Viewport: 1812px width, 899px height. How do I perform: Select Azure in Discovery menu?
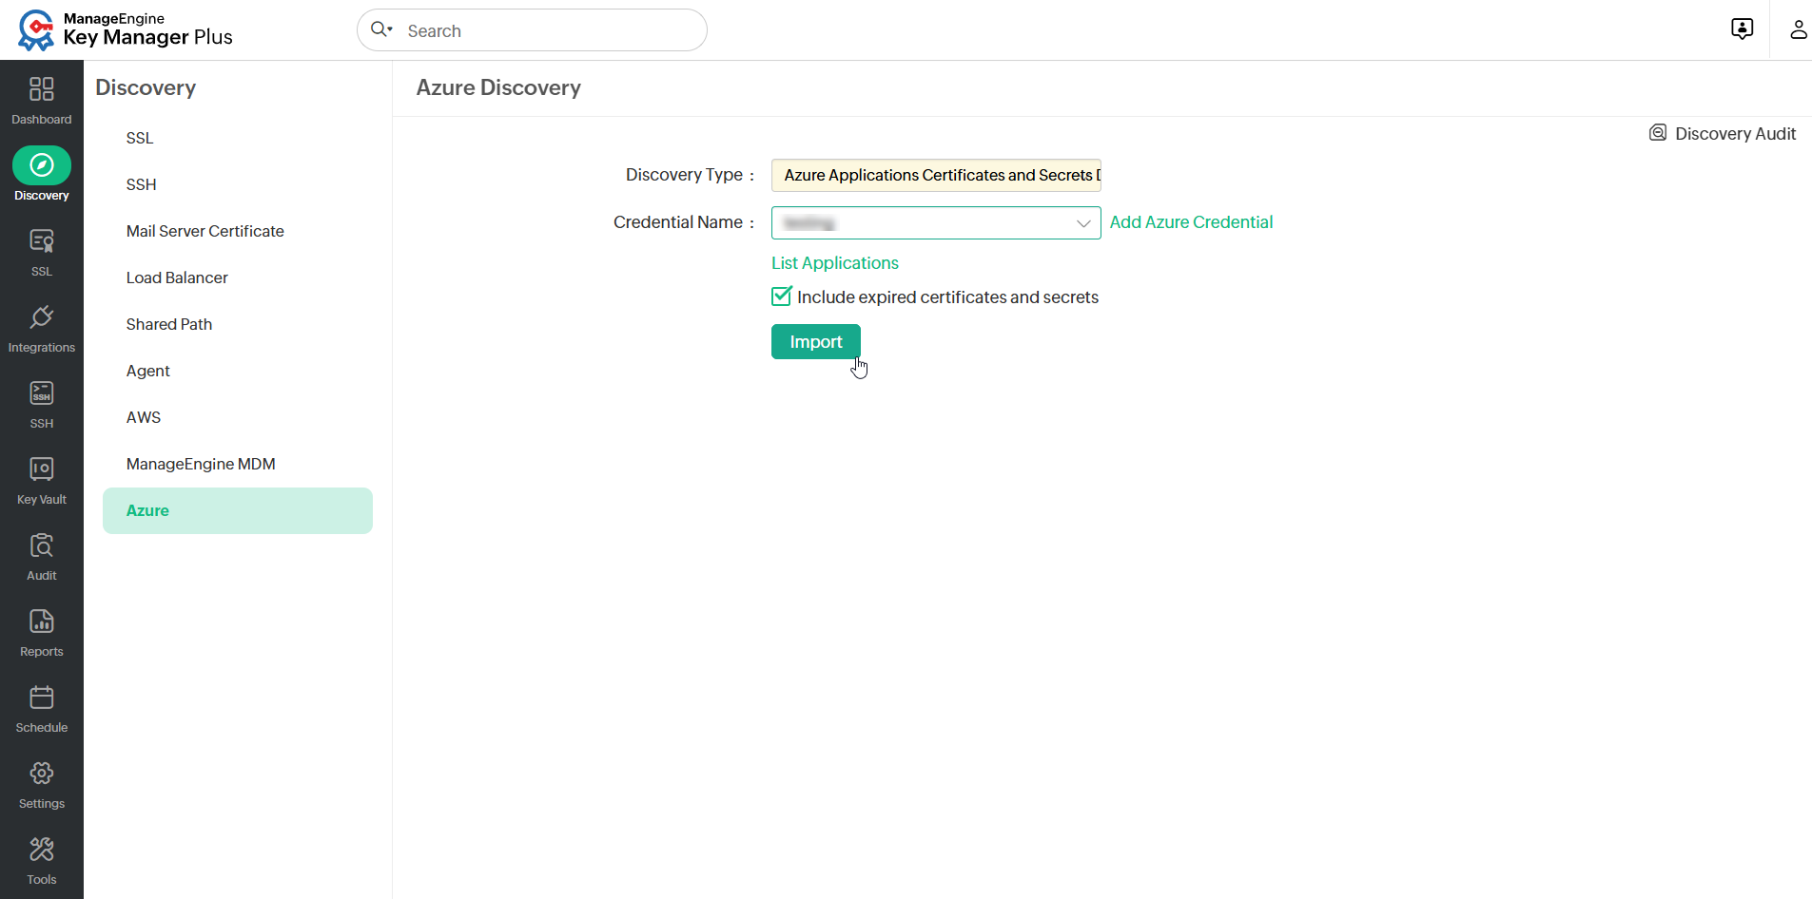pyautogui.click(x=238, y=510)
